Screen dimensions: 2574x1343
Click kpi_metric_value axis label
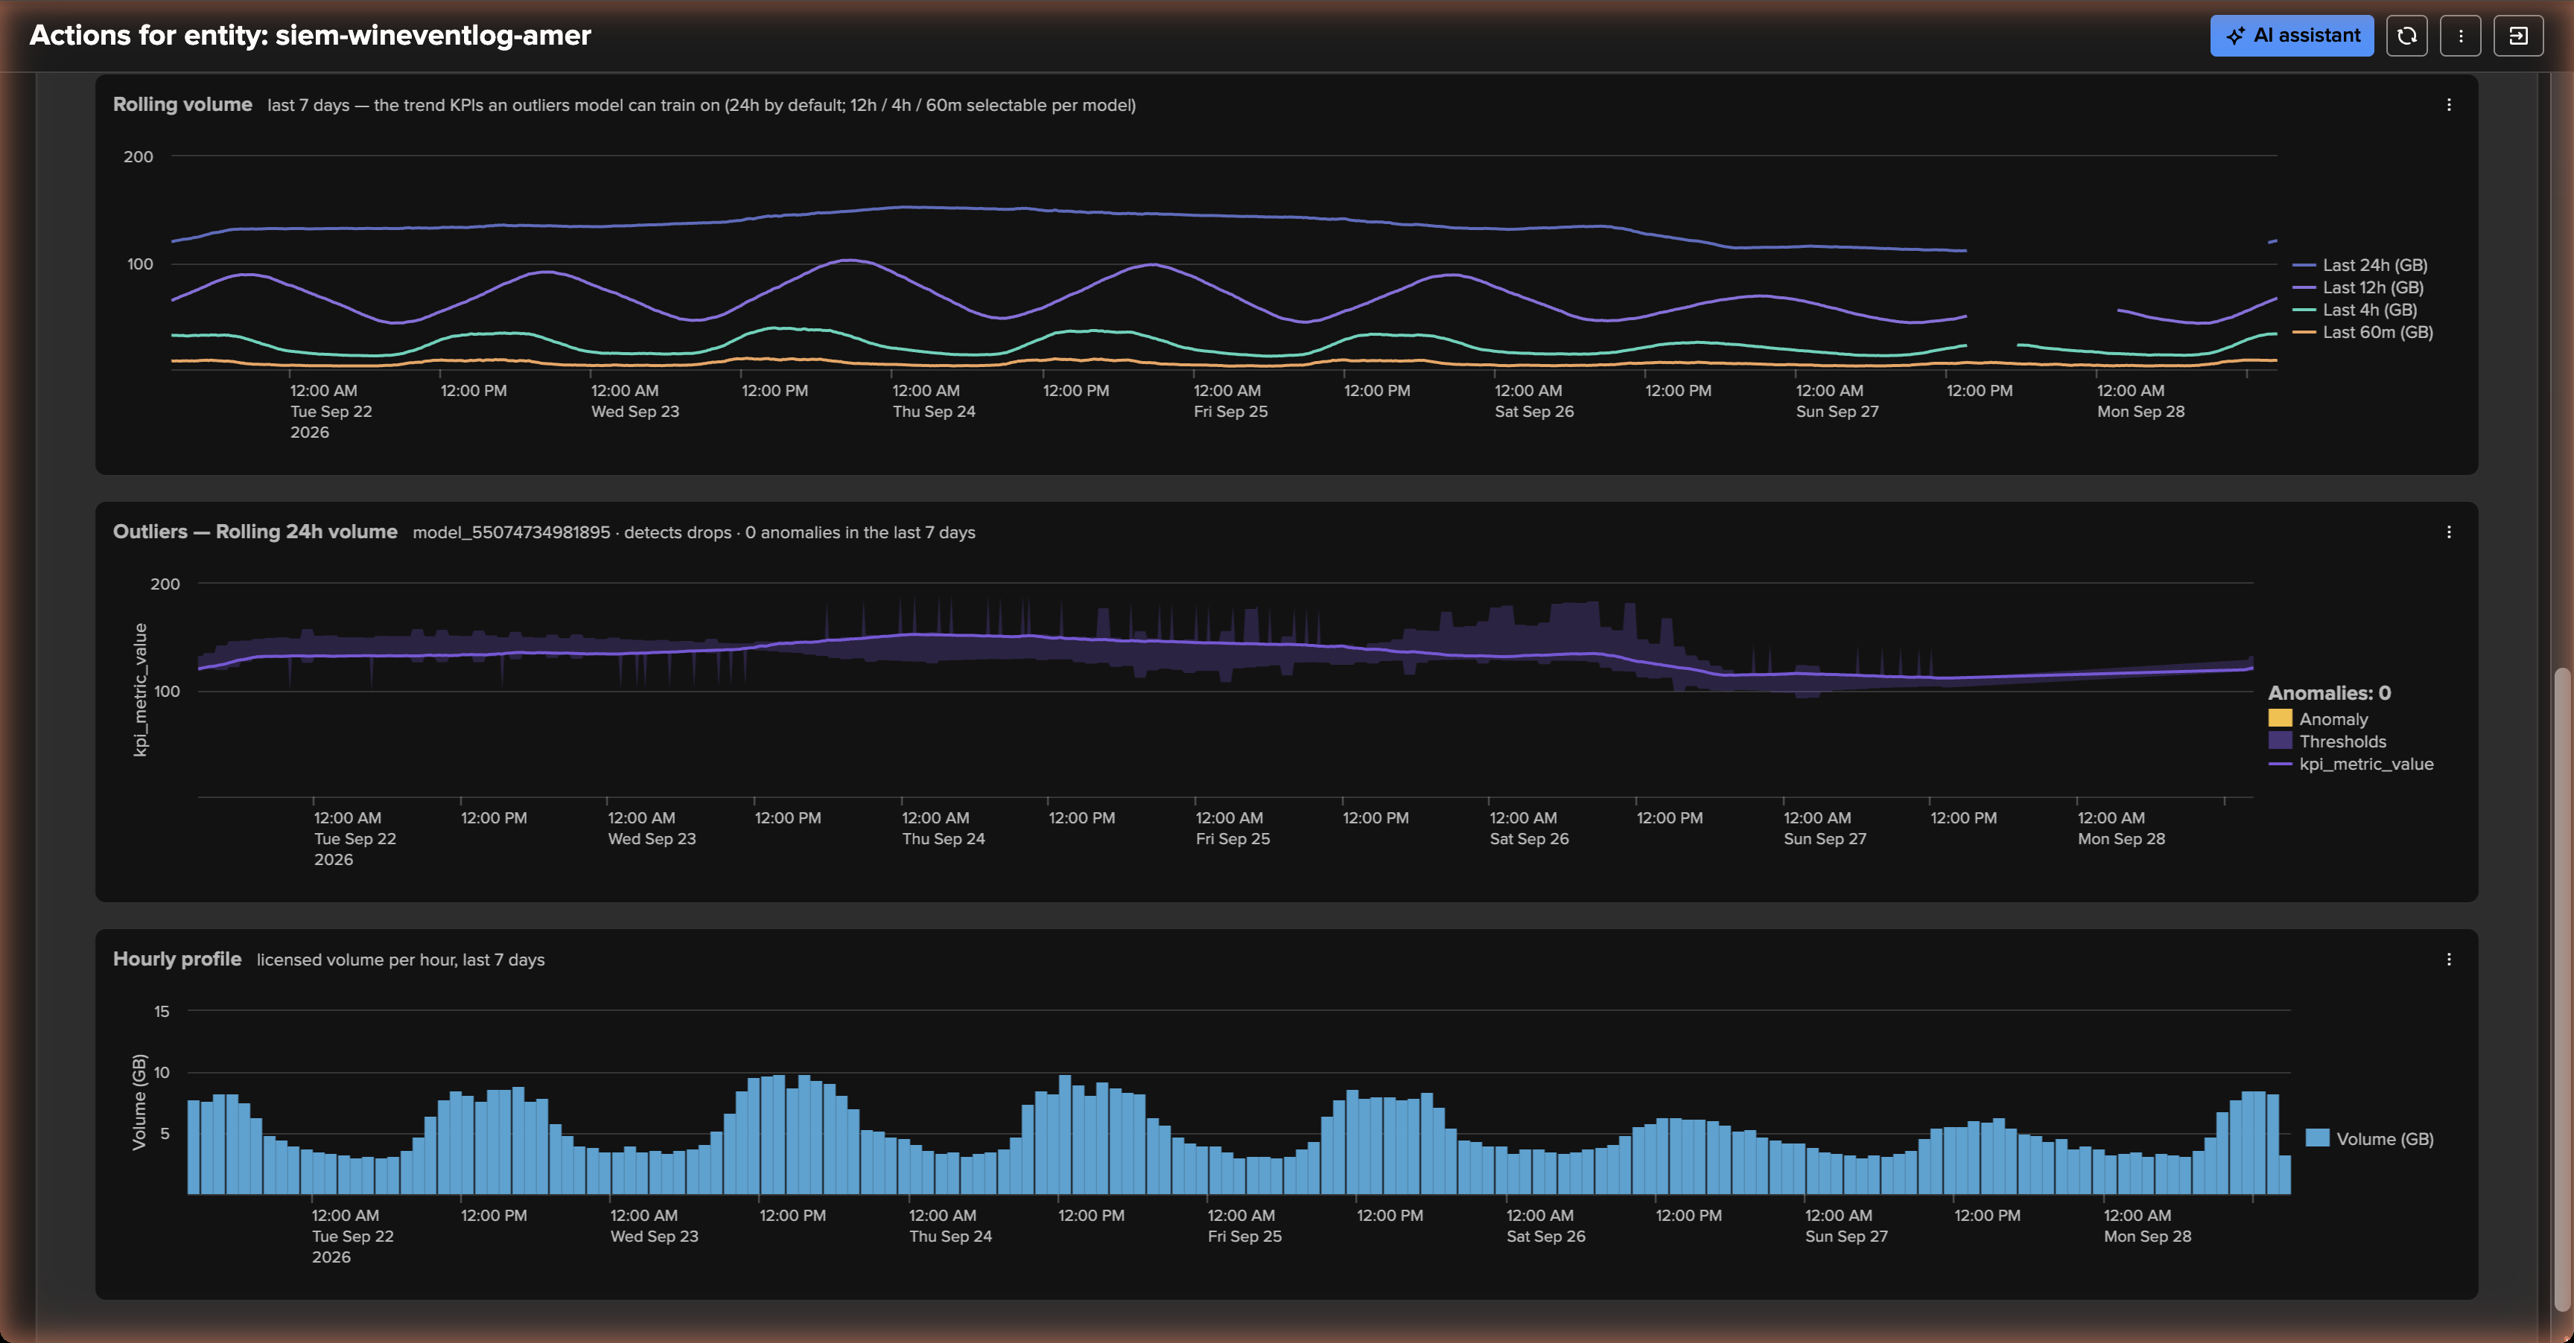click(x=141, y=690)
